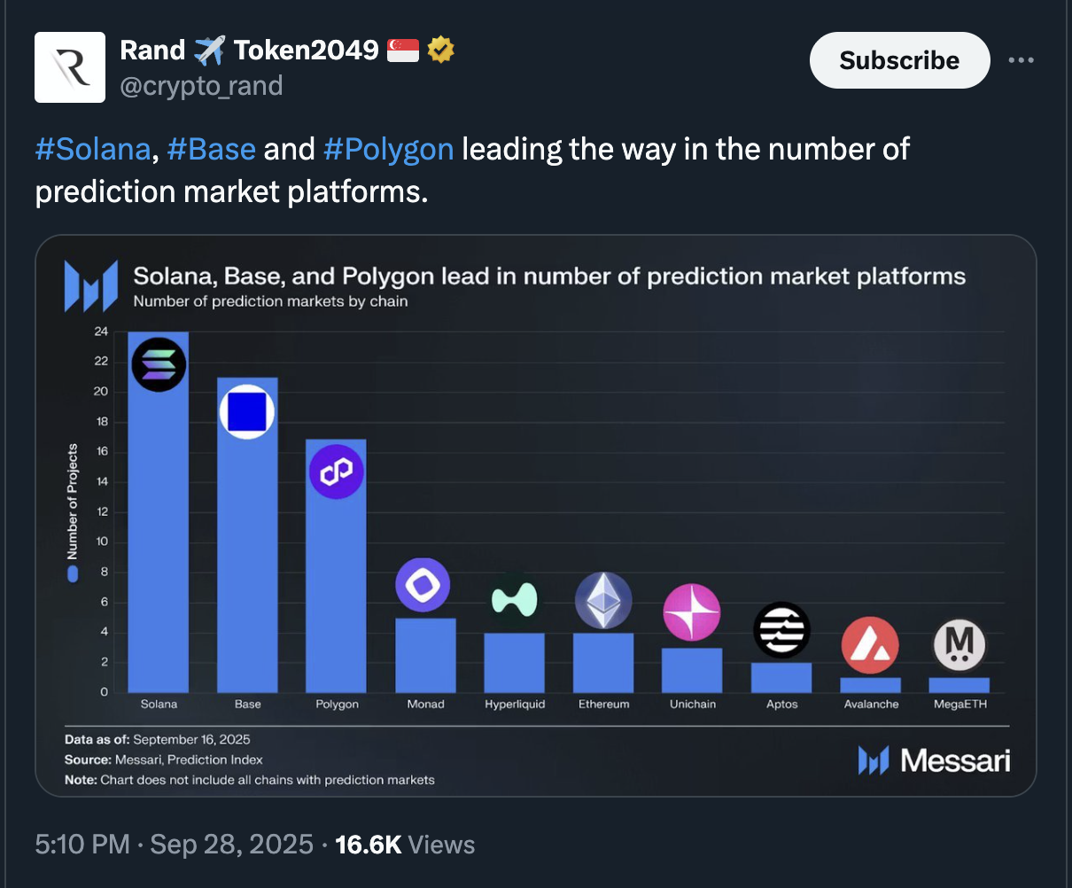Click the MegaETH logo icon
The height and width of the screenshot is (888, 1072).
coord(959,644)
